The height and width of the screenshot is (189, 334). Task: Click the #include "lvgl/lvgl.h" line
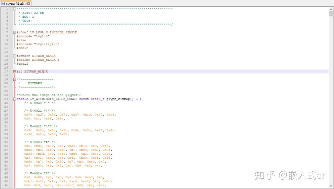pyautogui.click(x=38, y=44)
